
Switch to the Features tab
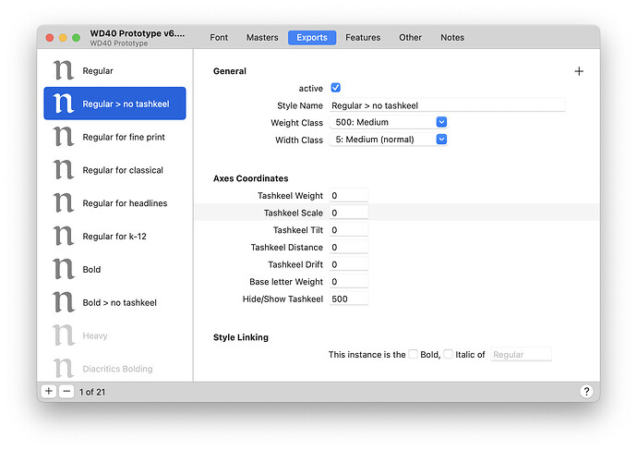363,38
